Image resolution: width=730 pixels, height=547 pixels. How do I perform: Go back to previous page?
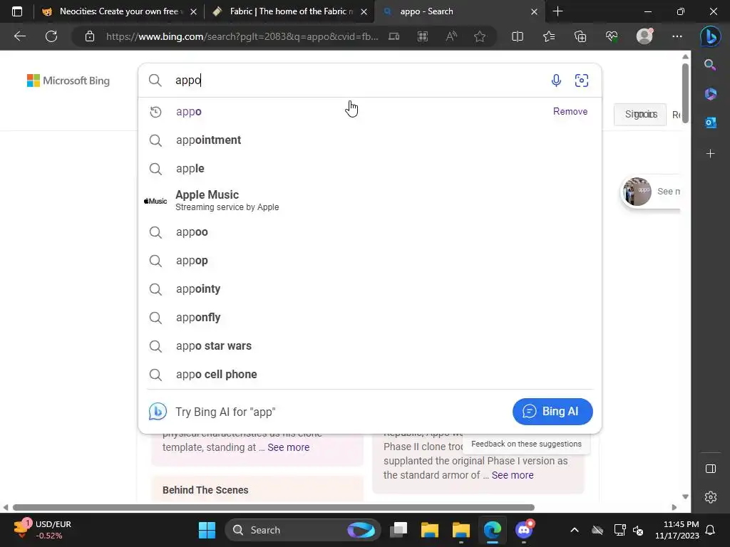pyautogui.click(x=19, y=36)
